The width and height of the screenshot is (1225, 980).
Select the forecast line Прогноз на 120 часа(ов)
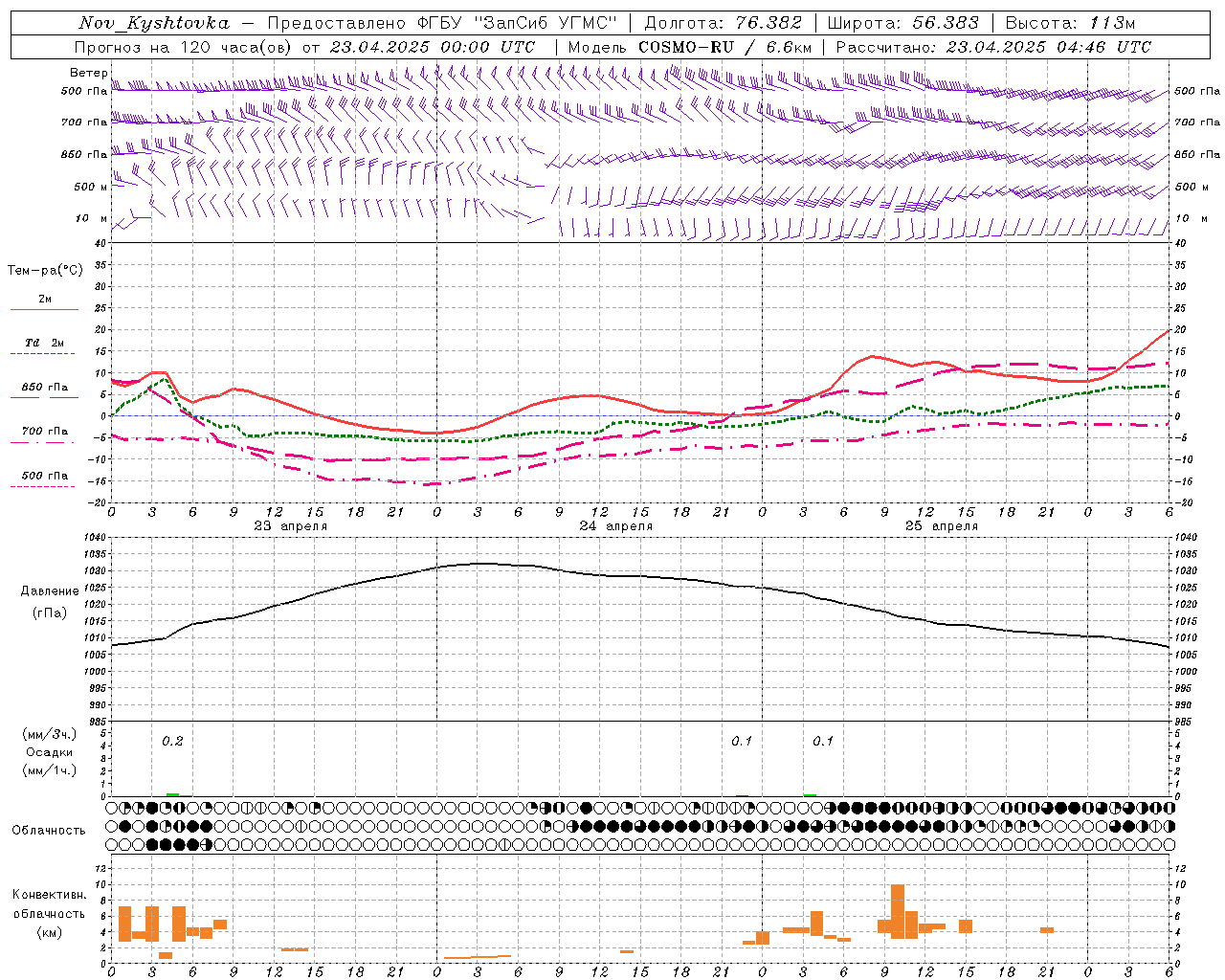click(184, 47)
